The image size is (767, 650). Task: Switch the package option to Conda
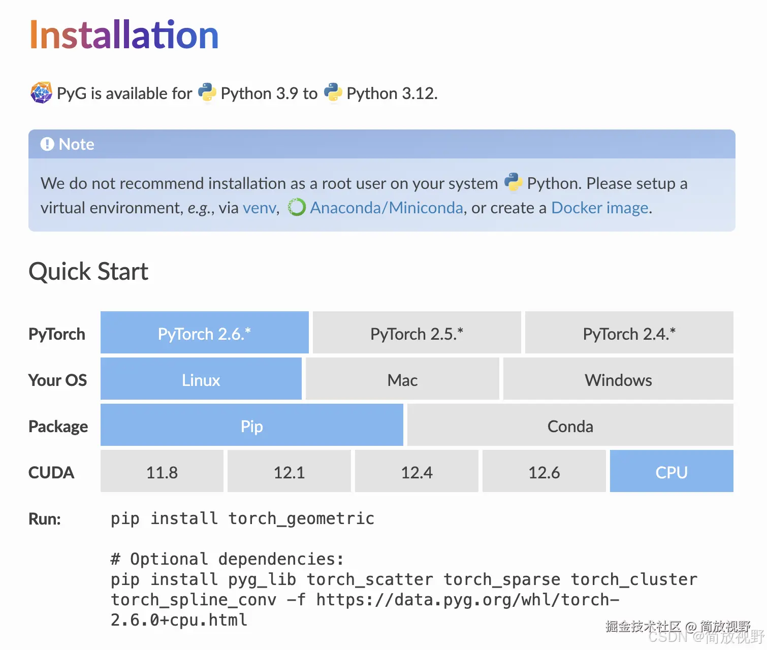coord(570,425)
